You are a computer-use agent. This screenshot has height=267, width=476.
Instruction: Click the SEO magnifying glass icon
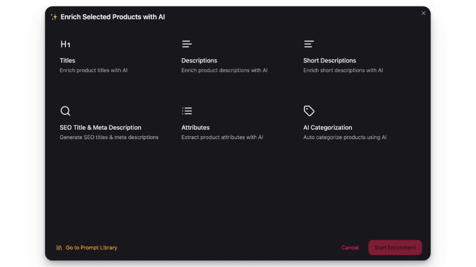point(65,111)
